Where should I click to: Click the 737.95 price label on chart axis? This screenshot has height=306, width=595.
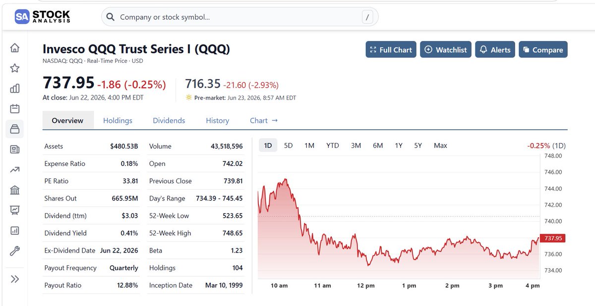pos(552,238)
